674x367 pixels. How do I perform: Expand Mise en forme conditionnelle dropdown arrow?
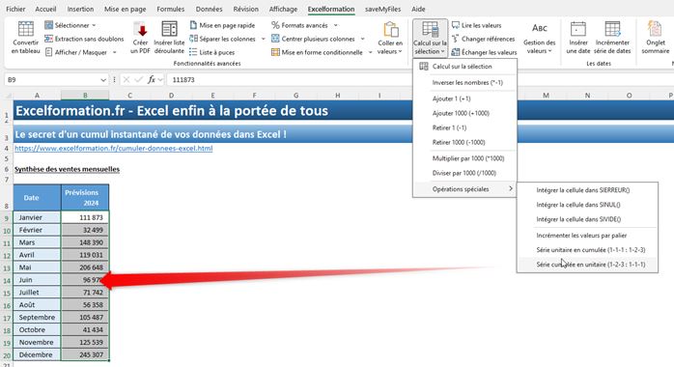coord(370,52)
